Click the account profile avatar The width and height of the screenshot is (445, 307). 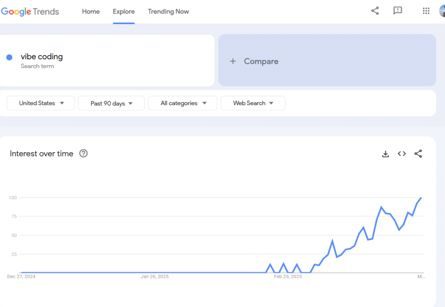click(442, 11)
